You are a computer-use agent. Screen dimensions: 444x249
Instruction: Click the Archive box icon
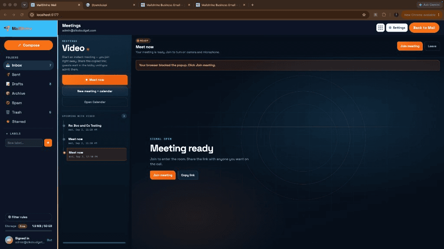[8, 93]
